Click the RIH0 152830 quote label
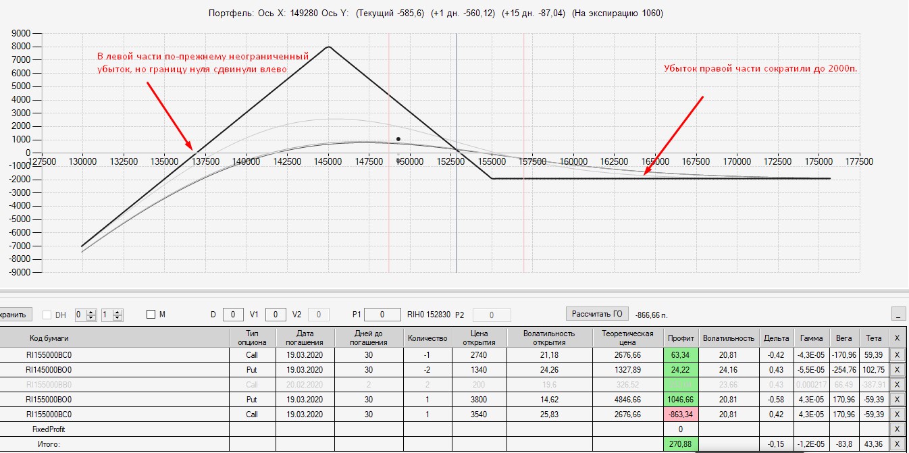Image resolution: width=909 pixels, height=453 pixels. click(429, 315)
